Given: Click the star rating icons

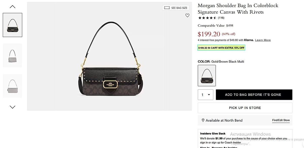Looking at the screenshot, I should [x=207, y=18].
